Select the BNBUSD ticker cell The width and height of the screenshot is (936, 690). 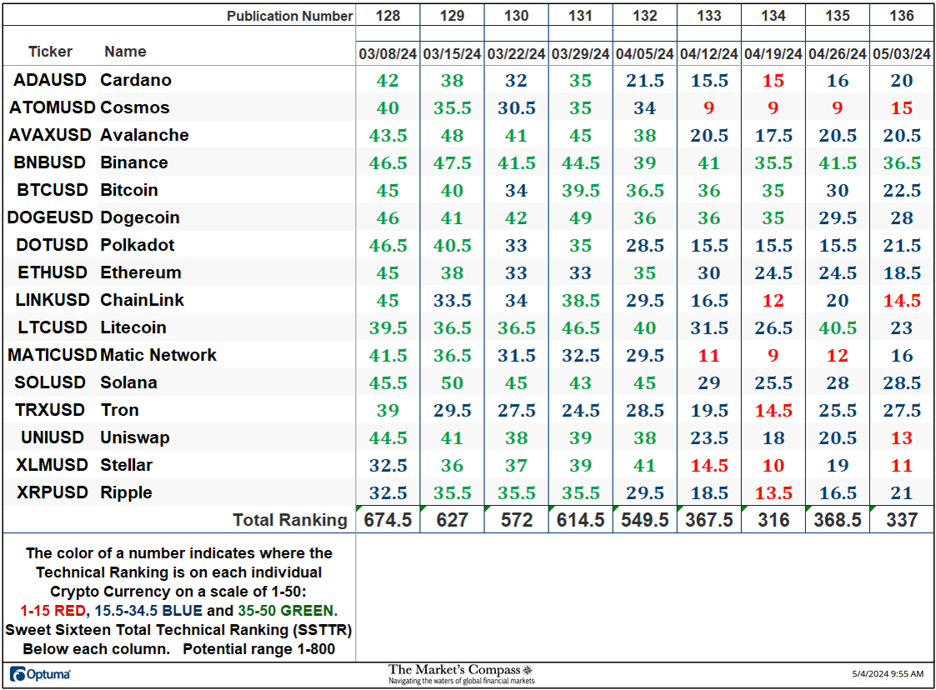(49, 162)
